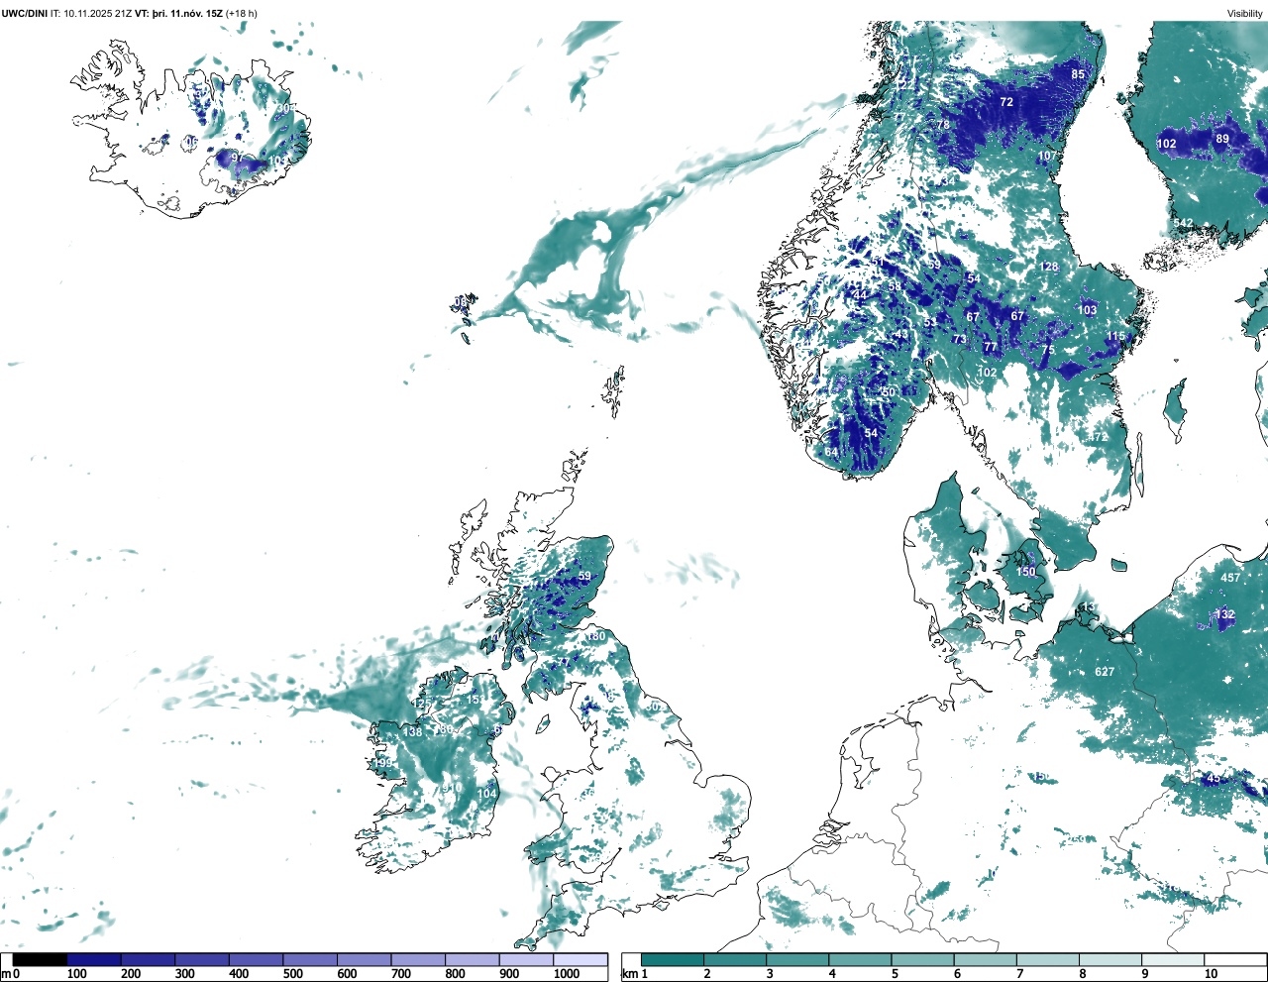The height and width of the screenshot is (982, 1268).
Task: Click the 'Visibility' title label
Action: (1245, 14)
